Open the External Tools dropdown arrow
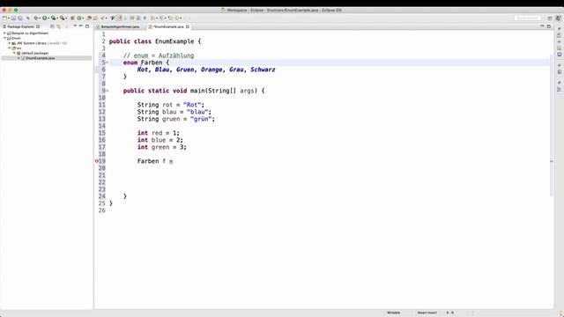The height and width of the screenshot is (317, 564). coord(66,18)
